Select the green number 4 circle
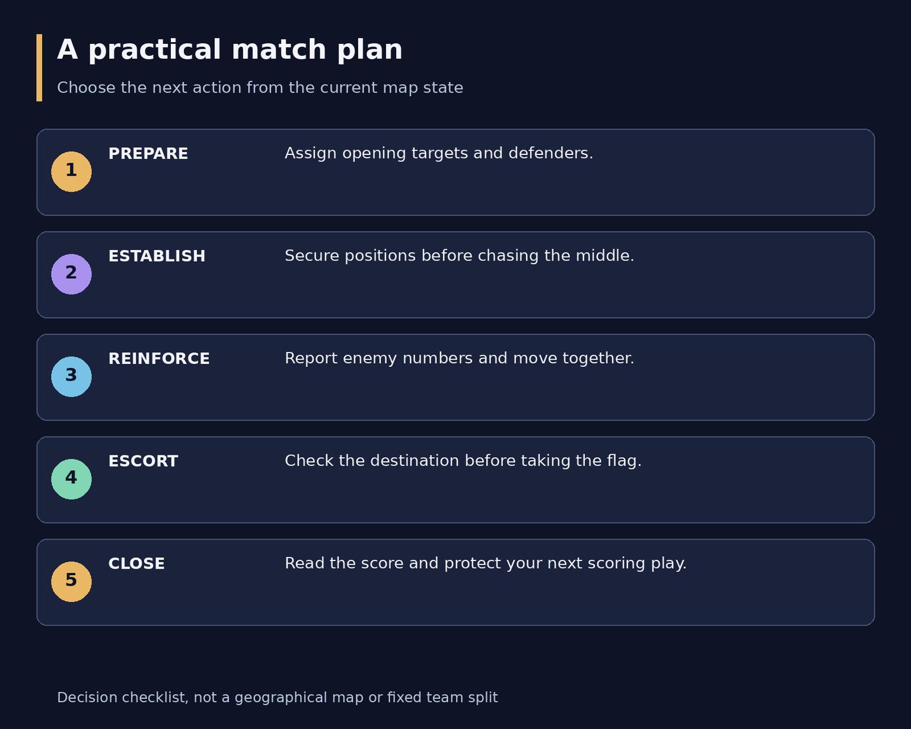The image size is (911, 729). (x=71, y=479)
